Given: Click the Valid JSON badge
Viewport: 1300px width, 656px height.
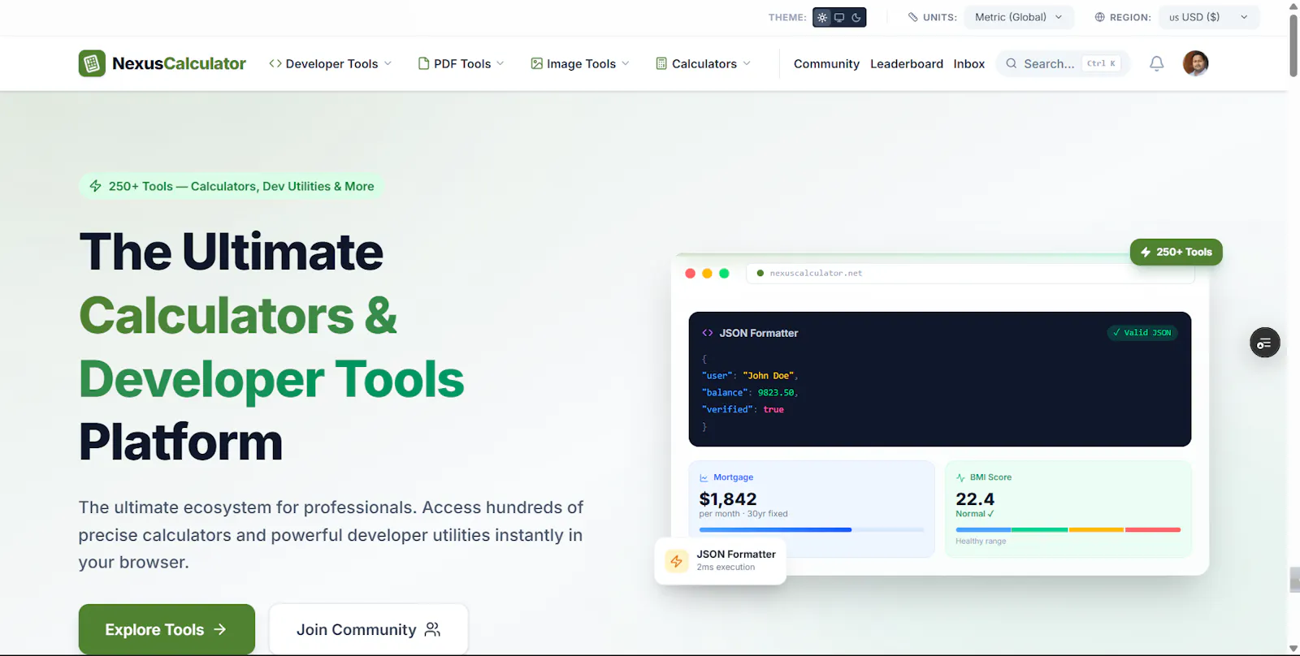Looking at the screenshot, I should (x=1142, y=332).
